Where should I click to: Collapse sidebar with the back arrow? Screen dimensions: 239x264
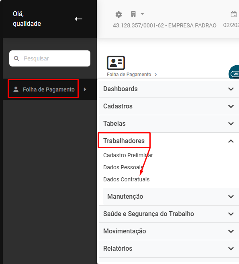point(79,19)
